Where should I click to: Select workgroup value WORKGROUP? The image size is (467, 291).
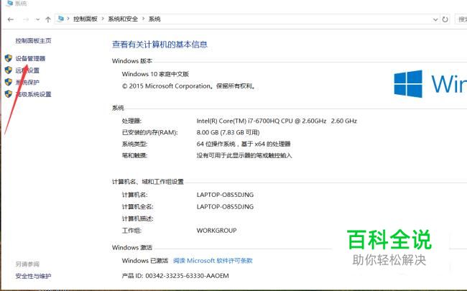pyautogui.click(x=216, y=231)
